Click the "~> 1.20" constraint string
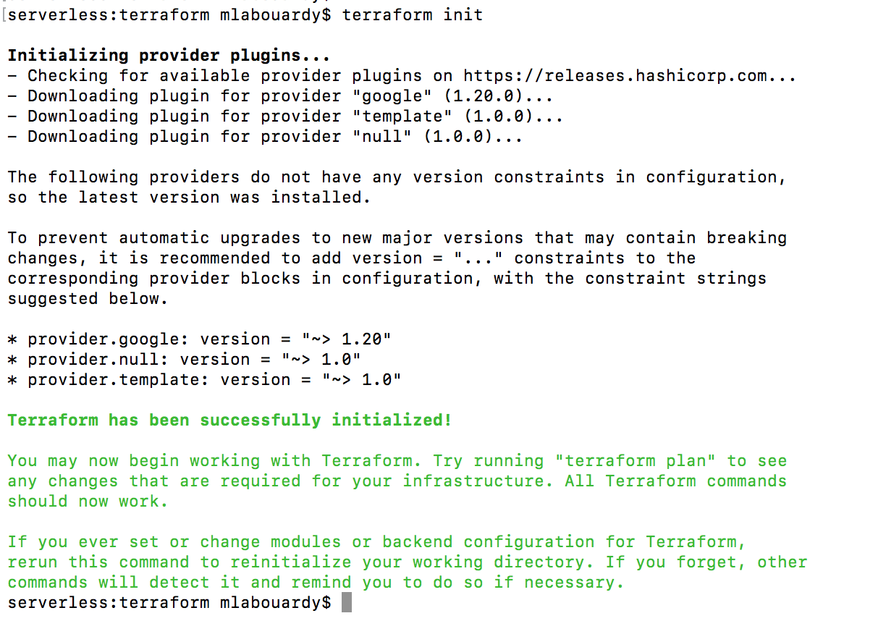 (x=347, y=339)
